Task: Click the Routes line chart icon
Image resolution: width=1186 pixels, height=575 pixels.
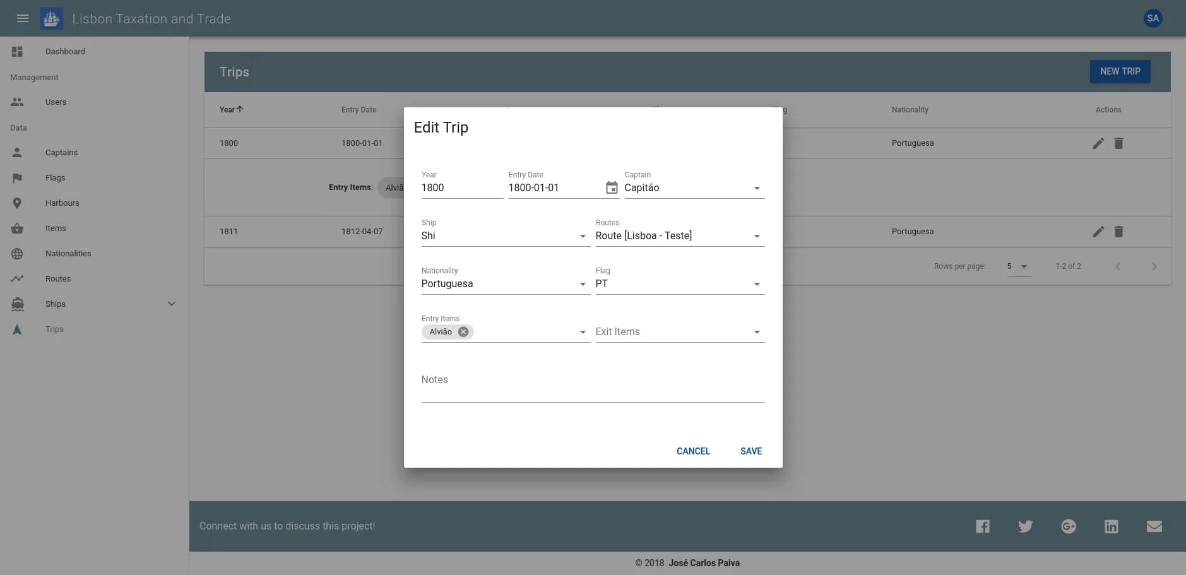Action: 17,278
